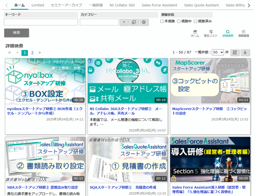Open NI Collabo 360スタートアップ研修⑦ link
This screenshot has width=255, height=196.
[x=126, y=111]
